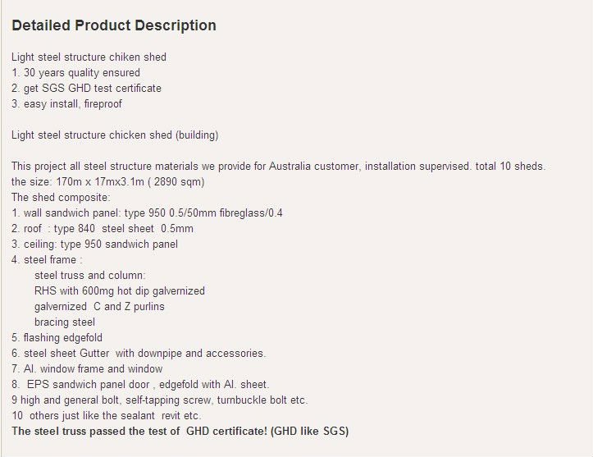This screenshot has height=457, width=593.
Task: Click 'get SGS GHD test certificate' text
Action: tap(86, 88)
